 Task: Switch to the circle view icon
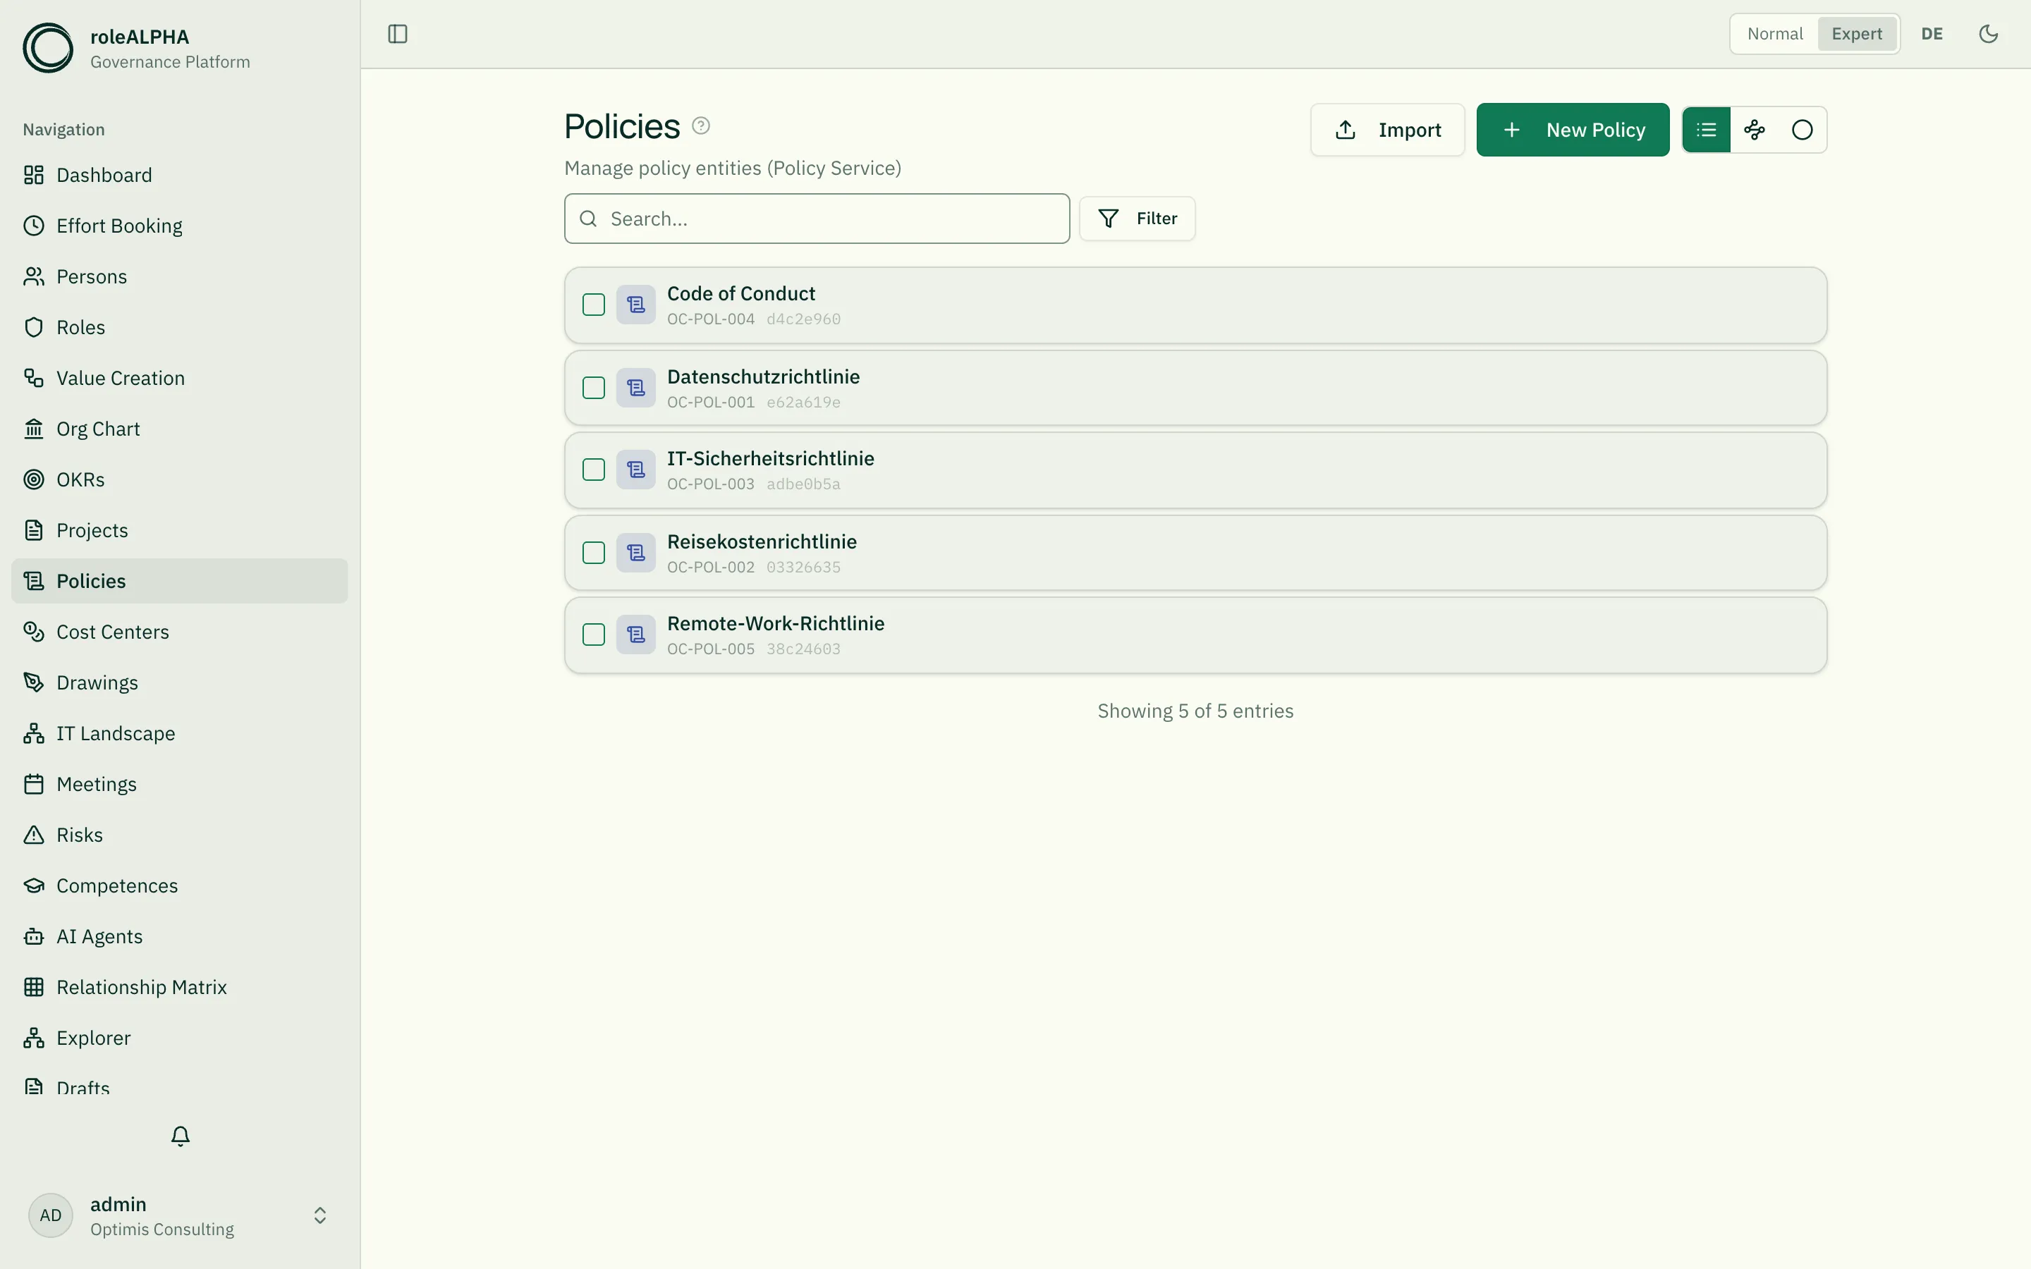[1802, 130]
